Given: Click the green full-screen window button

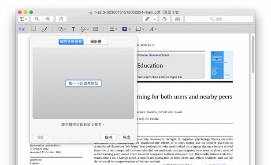Looking at the screenshot, I should (31, 12).
